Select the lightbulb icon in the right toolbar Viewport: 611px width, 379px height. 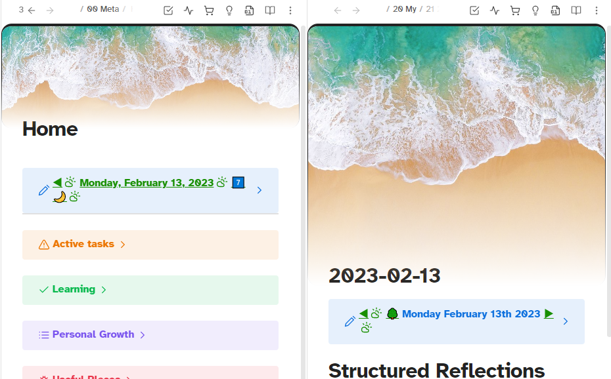535,10
